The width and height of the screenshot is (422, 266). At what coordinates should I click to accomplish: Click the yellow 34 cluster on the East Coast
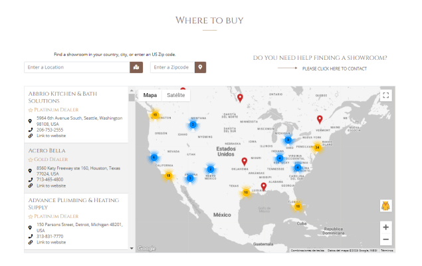tap(317, 148)
